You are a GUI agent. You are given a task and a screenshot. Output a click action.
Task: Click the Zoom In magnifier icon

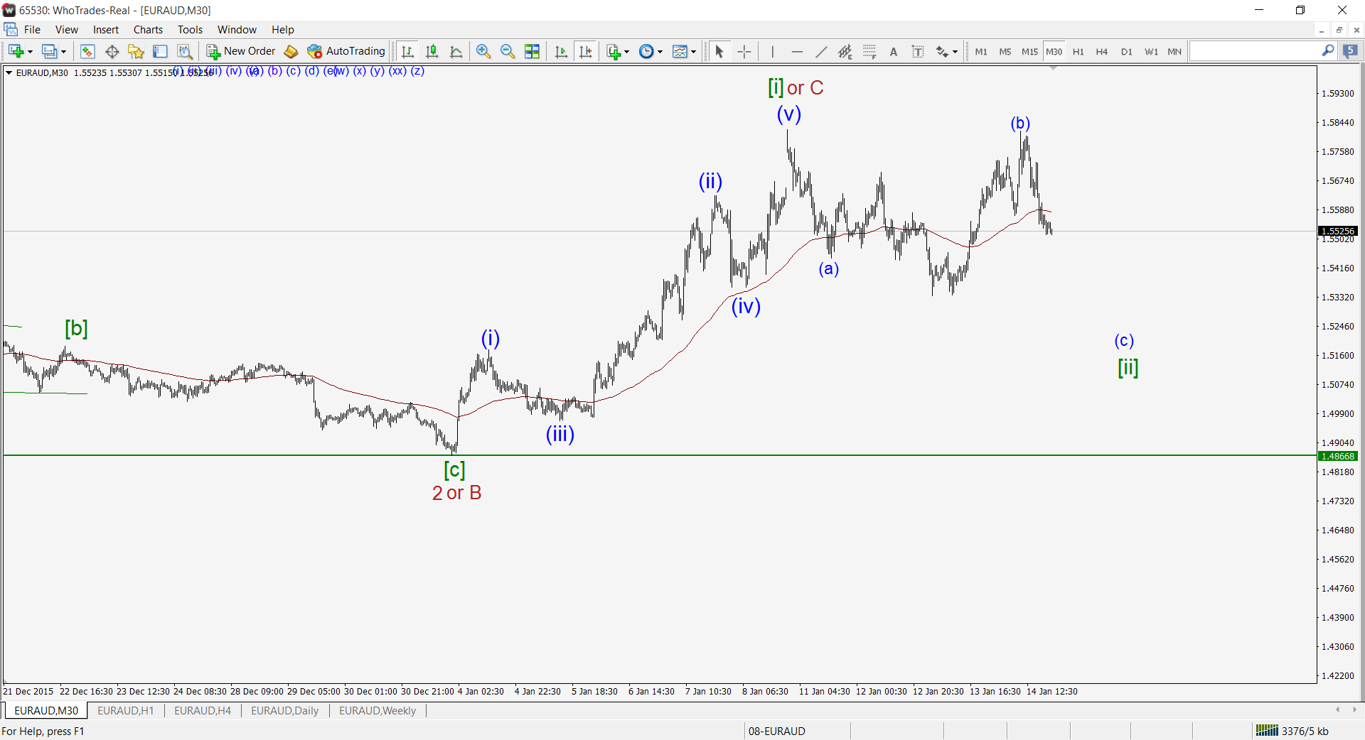(483, 51)
